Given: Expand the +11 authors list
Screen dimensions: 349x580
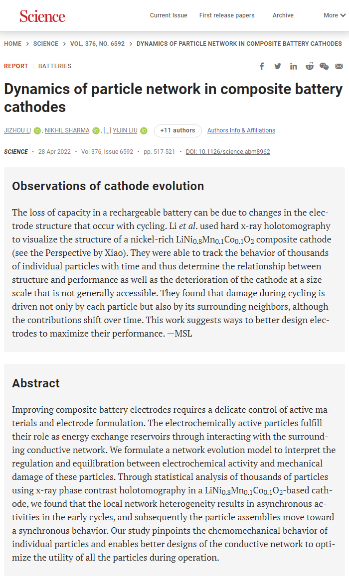Looking at the screenshot, I should (x=177, y=130).
